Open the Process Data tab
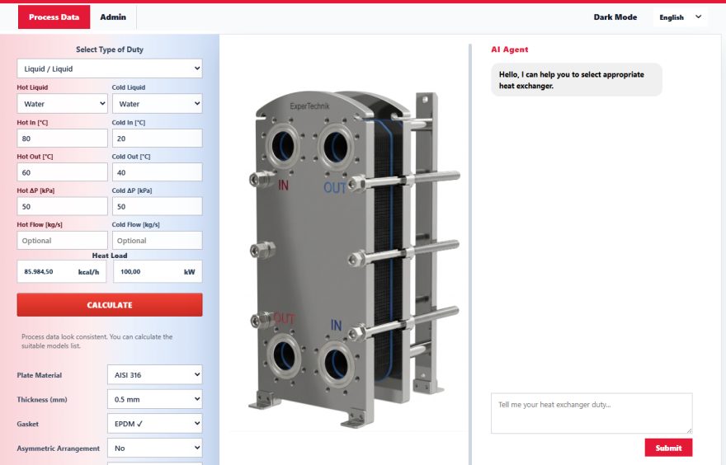 click(x=54, y=17)
